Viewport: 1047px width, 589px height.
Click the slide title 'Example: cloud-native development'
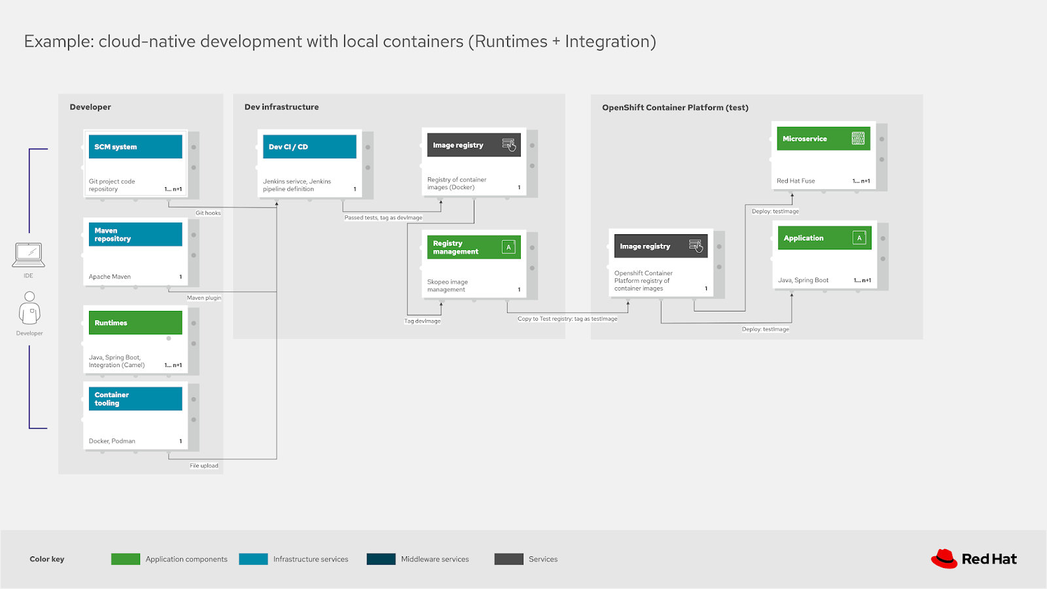340,41
